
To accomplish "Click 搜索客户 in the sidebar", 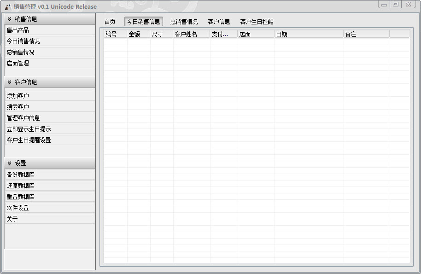I will [x=18, y=107].
